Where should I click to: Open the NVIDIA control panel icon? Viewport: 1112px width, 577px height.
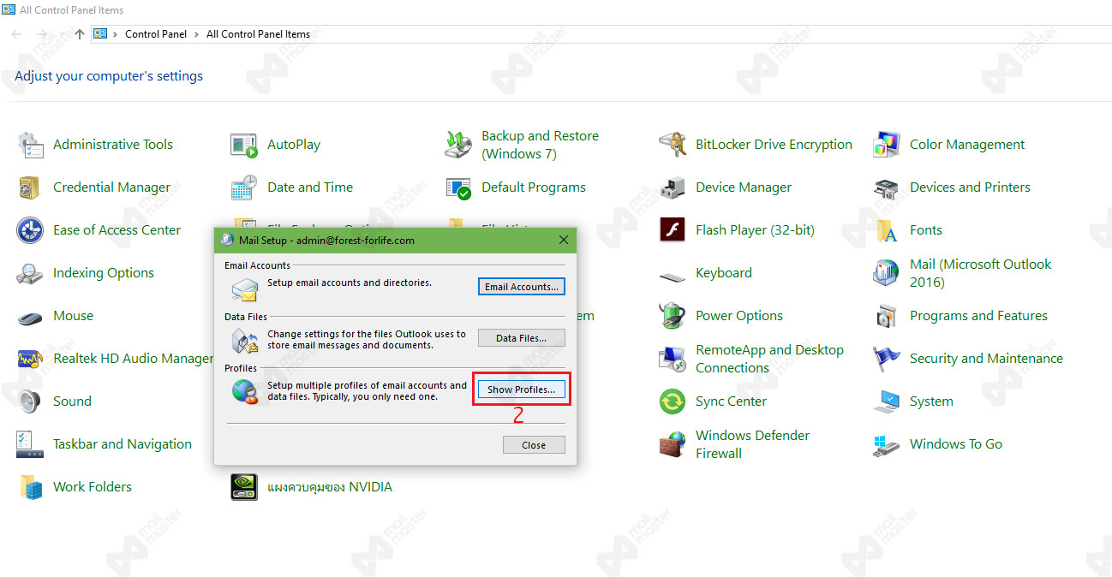(244, 487)
